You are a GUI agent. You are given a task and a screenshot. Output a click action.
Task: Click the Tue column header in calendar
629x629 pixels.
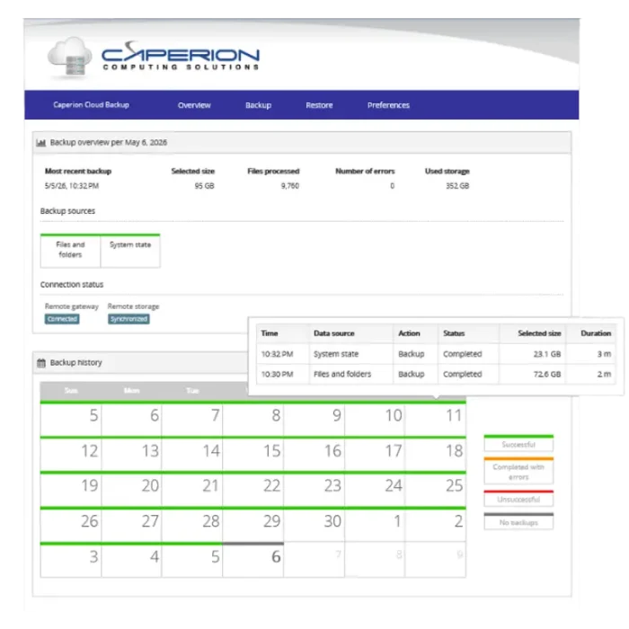(192, 391)
